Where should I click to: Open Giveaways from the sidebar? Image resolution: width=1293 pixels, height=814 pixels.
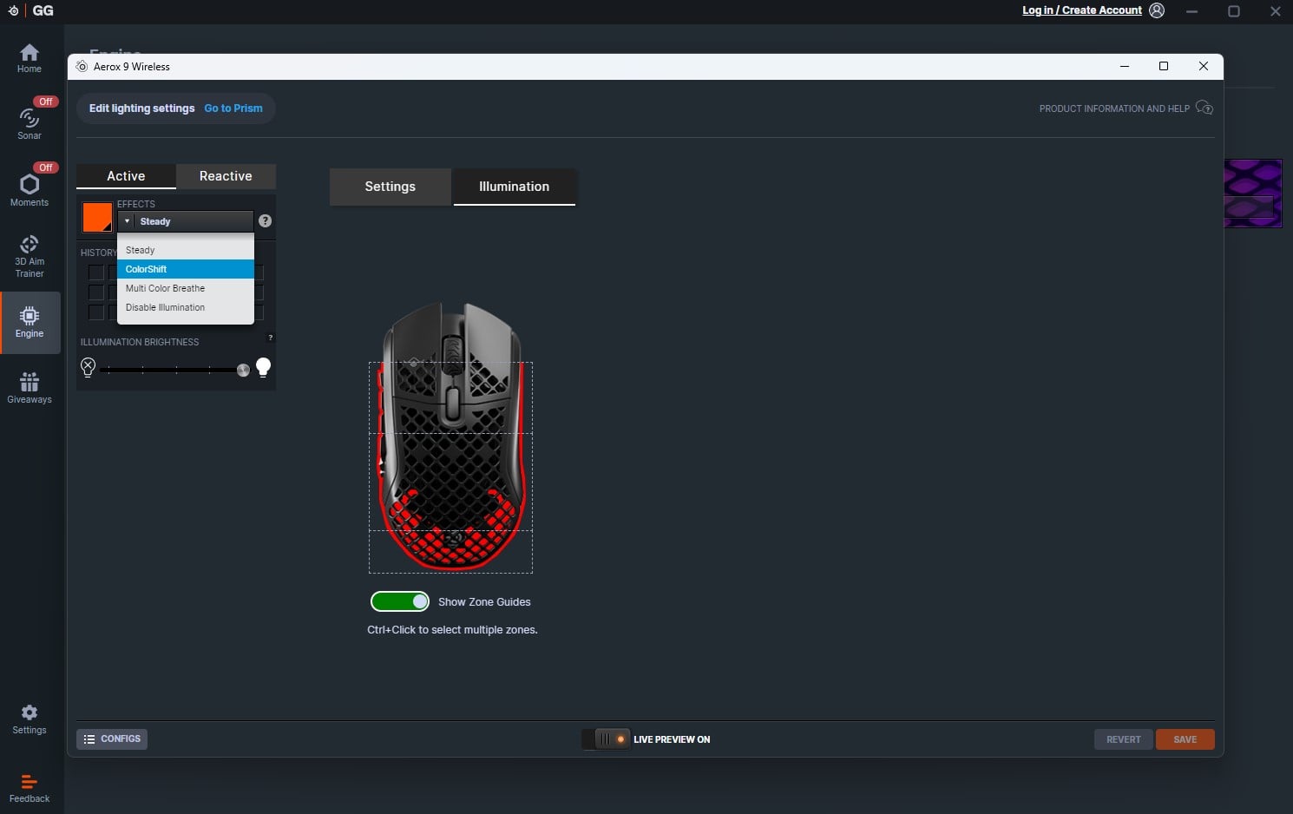[x=30, y=388]
